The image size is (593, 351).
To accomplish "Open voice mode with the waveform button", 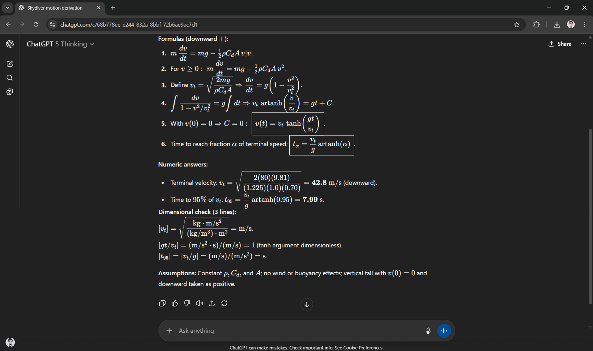I will 444,331.
